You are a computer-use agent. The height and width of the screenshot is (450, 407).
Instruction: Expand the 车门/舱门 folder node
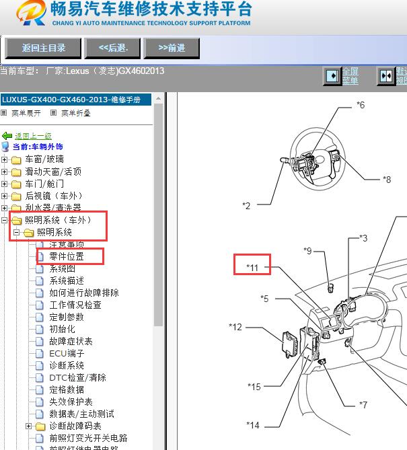(4, 184)
